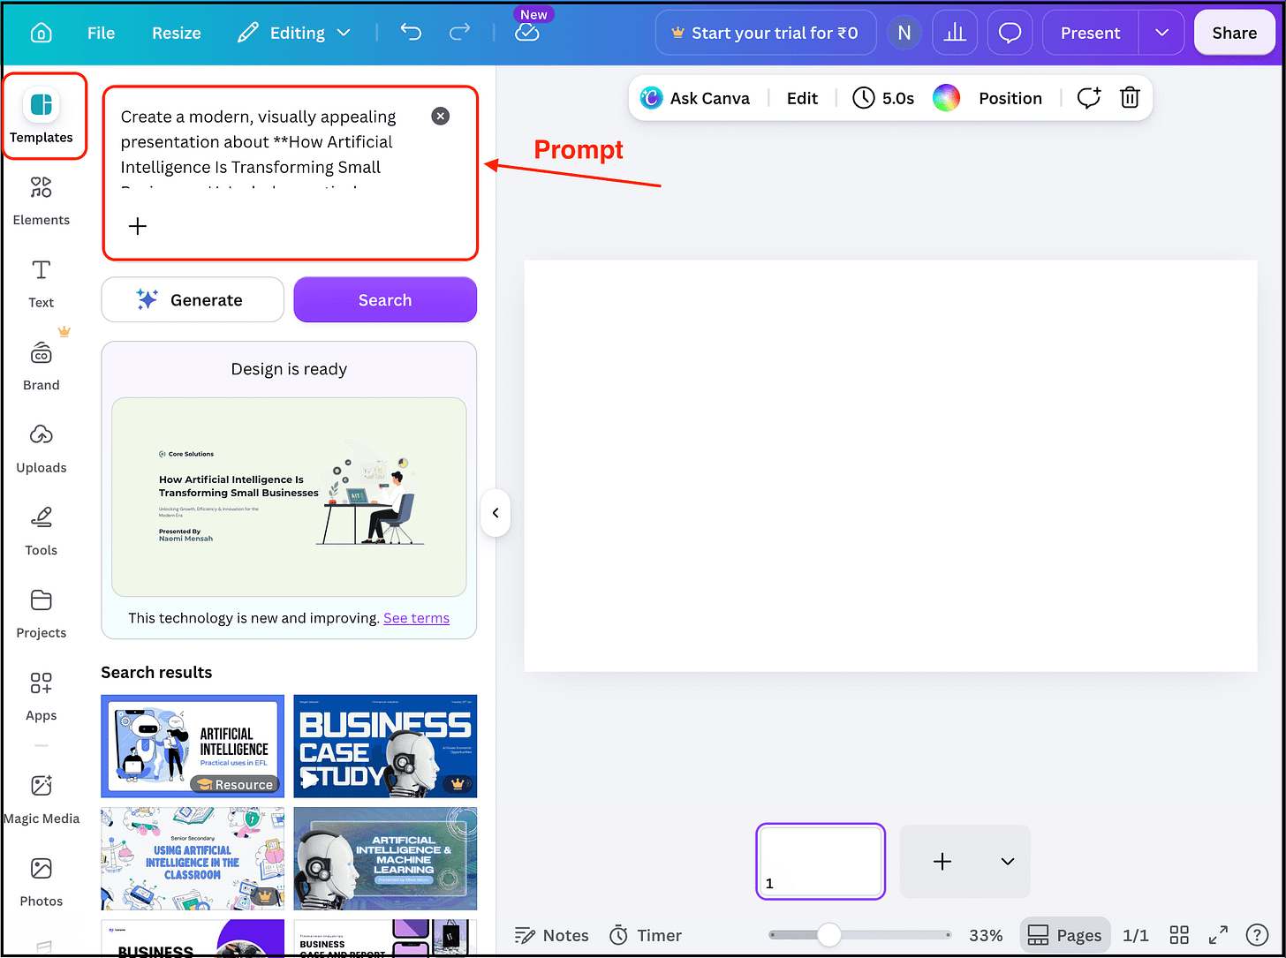Open the See terms link
1286x958 pixels.
point(416,618)
